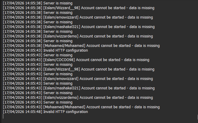Click Server is missing line directly above Eslam/COCOO98 entry
The height and width of the screenshot is (123, 198).
[38, 55]
